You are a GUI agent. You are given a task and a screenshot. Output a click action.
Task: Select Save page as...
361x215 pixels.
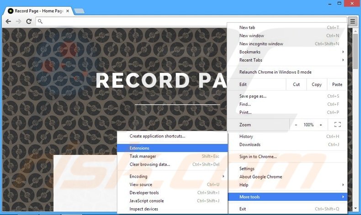click(287, 96)
